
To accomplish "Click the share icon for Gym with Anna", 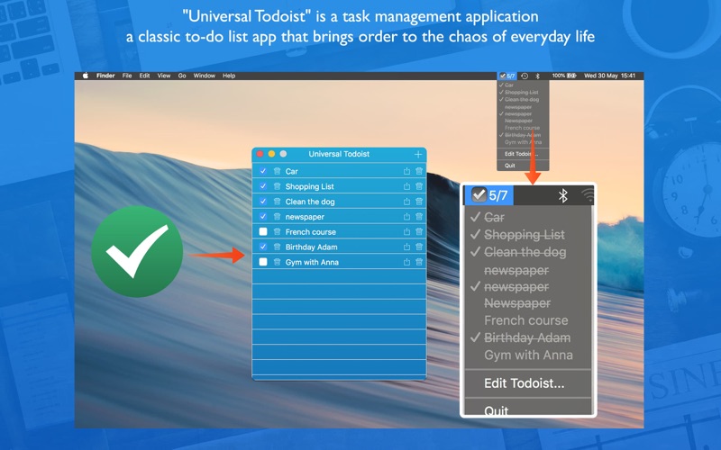I will coord(406,262).
